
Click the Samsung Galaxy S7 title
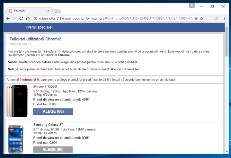(48, 125)
